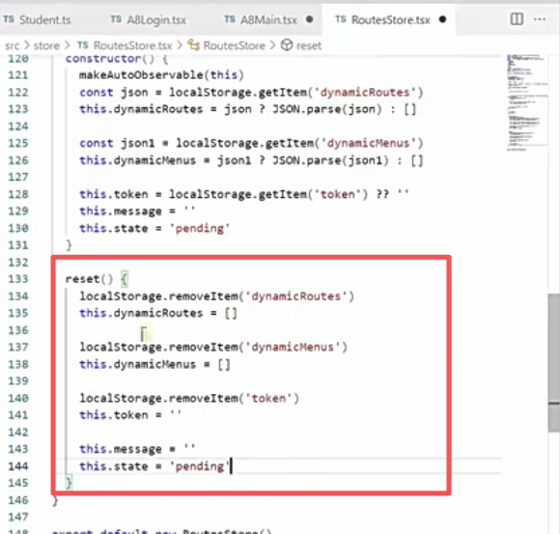The height and width of the screenshot is (534, 560).
Task: Click TS file icon on Student.ts tab
Action: (x=9, y=19)
